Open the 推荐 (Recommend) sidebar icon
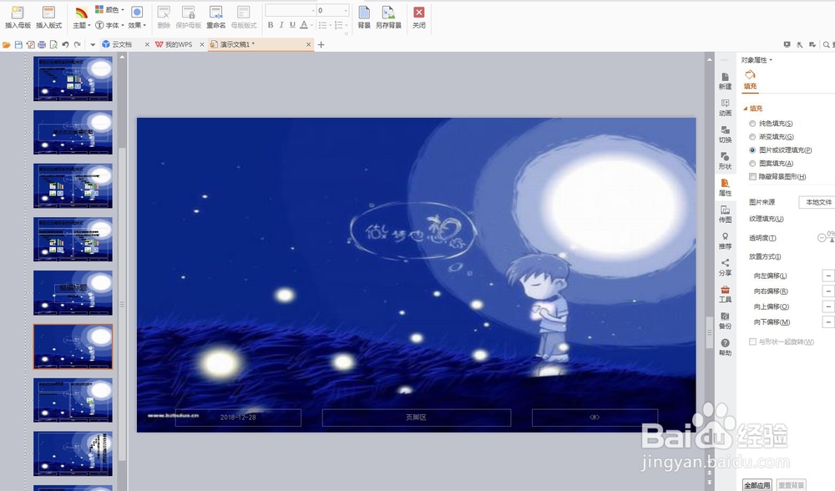The height and width of the screenshot is (491, 835). pyautogui.click(x=725, y=240)
